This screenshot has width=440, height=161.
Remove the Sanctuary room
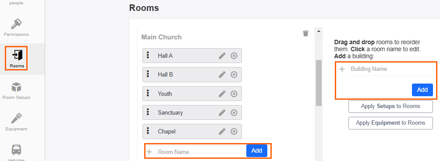(234, 112)
